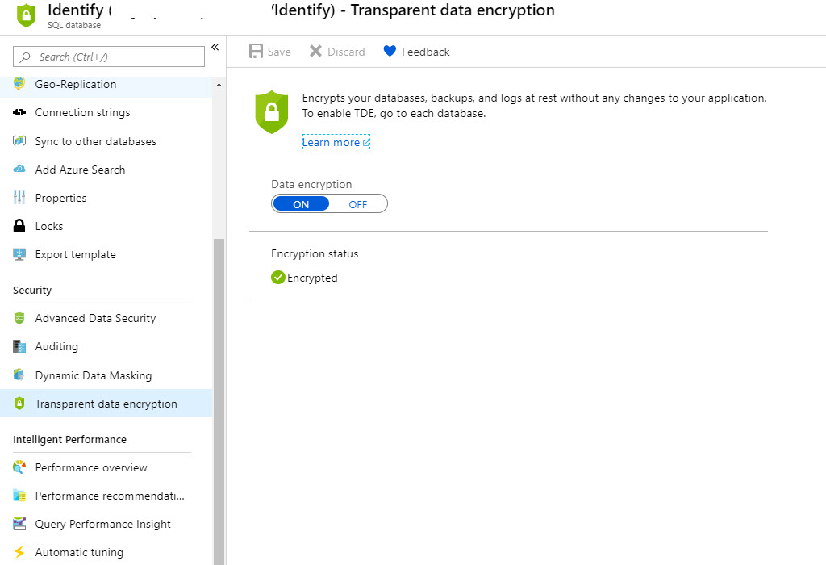Image resolution: width=826 pixels, height=565 pixels.
Task: Click the Export template icon
Action: 19,254
